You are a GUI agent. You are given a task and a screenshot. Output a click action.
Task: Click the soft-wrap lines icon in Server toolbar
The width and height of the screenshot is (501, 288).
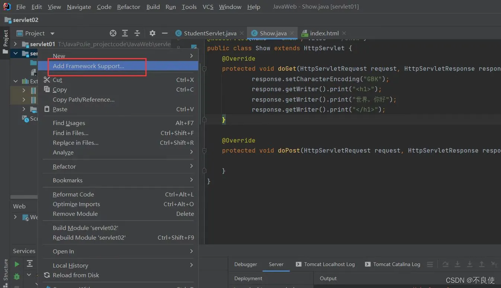(430, 264)
